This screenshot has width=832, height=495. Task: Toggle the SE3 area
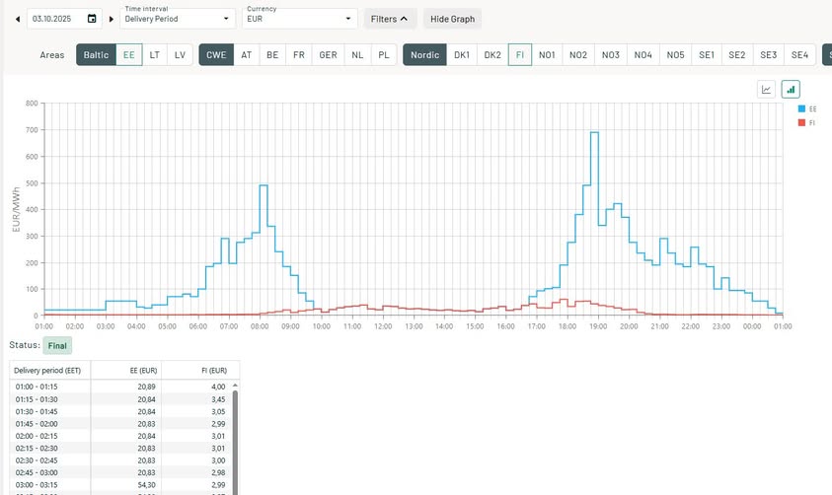pyautogui.click(x=768, y=55)
